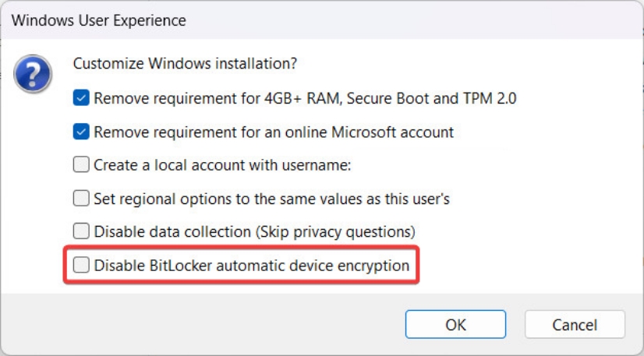The height and width of the screenshot is (356, 644).
Task: Uncheck the RAM, Secure Boot and TPM checkbox
Action: click(81, 98)
